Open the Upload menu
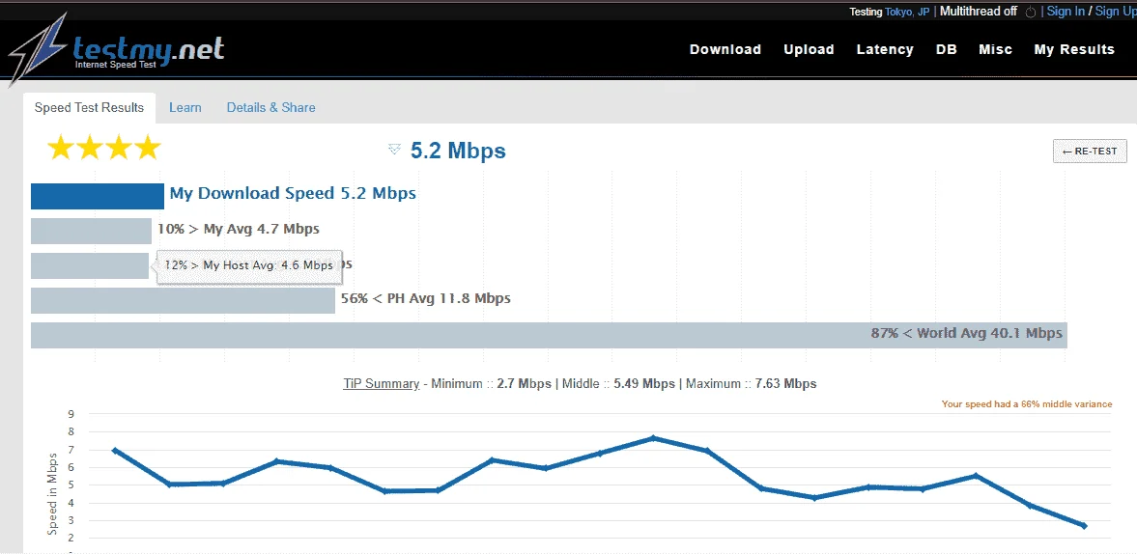1137x554 pixels. [x=809, y=49]
